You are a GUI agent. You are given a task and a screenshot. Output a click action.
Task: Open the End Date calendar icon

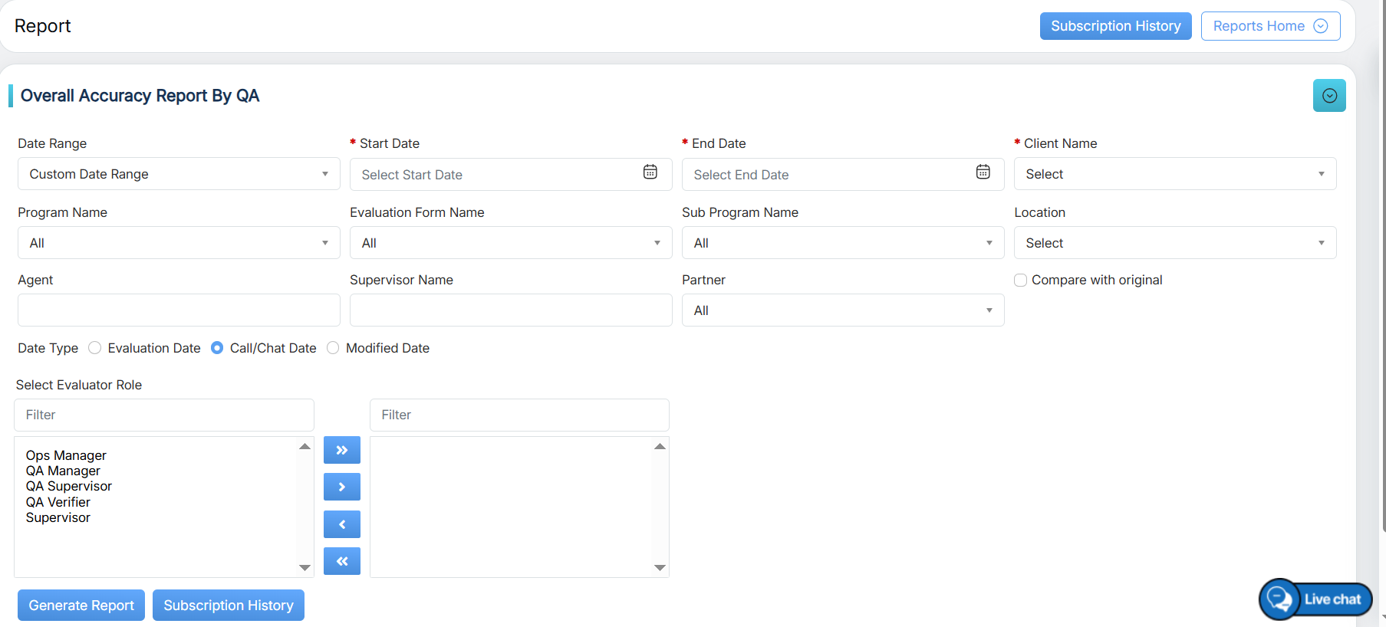(983, 172)
